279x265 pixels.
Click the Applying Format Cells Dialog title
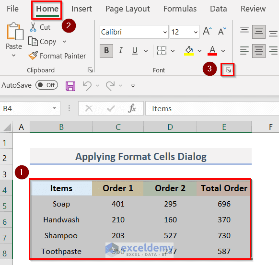click(x=140, y=157)
